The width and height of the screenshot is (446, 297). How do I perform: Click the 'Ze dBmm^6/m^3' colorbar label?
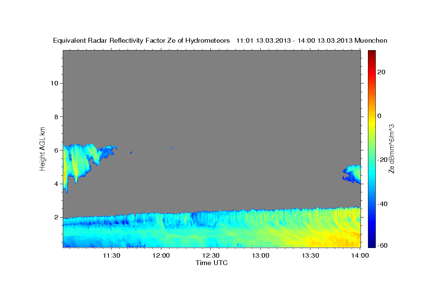pos(391,148)
